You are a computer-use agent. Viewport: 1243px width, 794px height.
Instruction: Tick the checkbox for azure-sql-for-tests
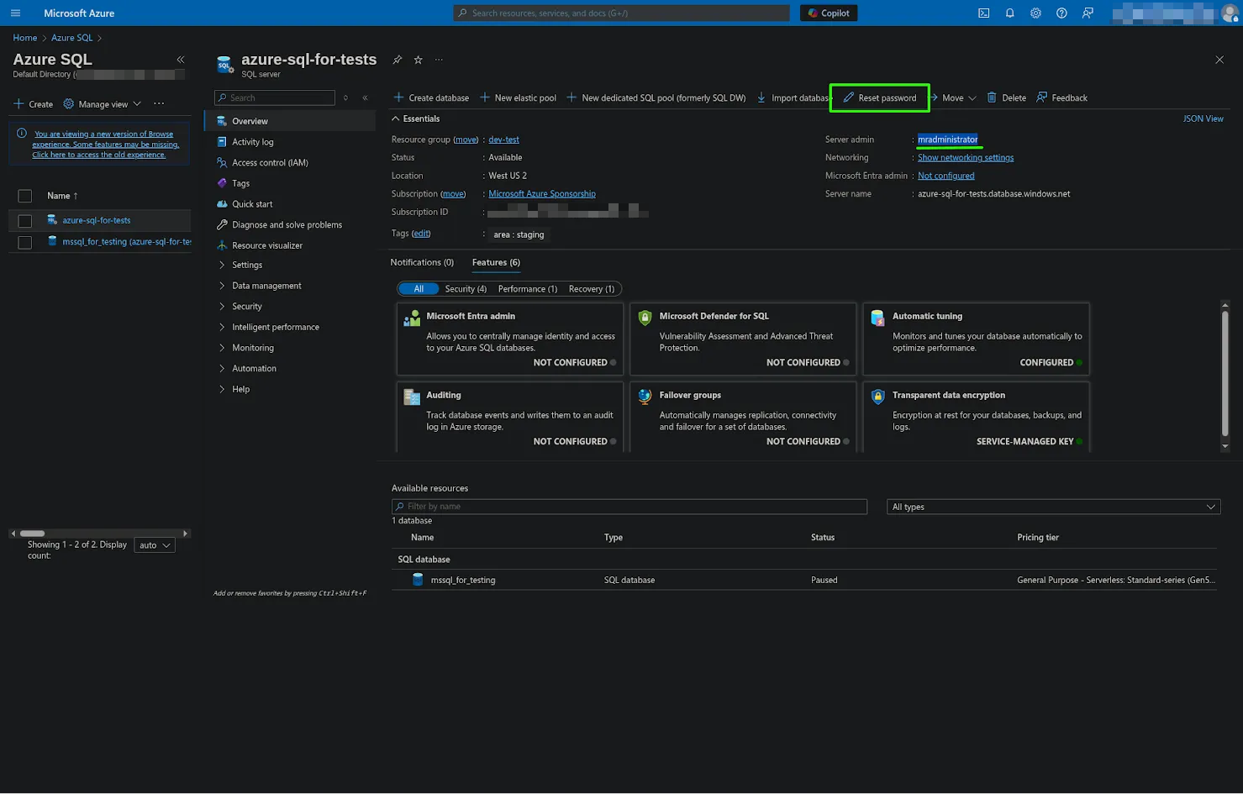click(x=25, y=221)
